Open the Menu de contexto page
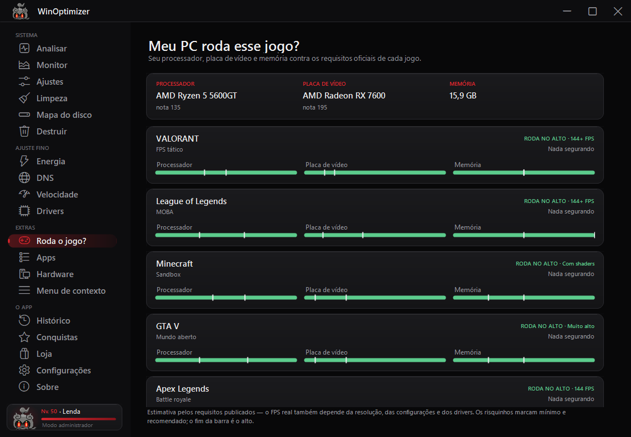This screenshot has width=631, height=437. (63, 290)
